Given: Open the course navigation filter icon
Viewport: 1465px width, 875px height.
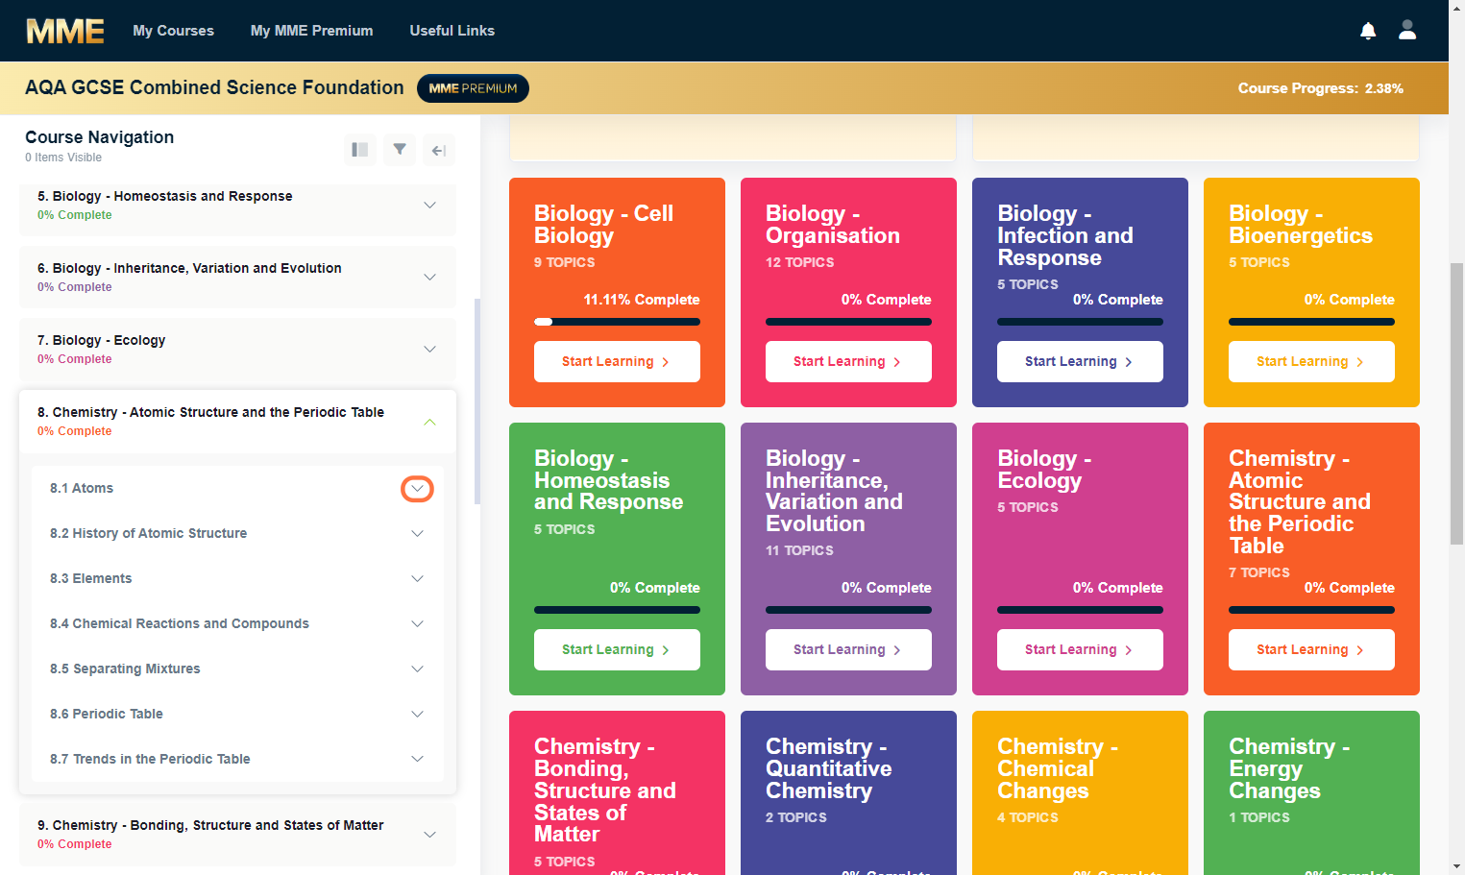Looking at the screenshot, I should click(x=400, y=150).
